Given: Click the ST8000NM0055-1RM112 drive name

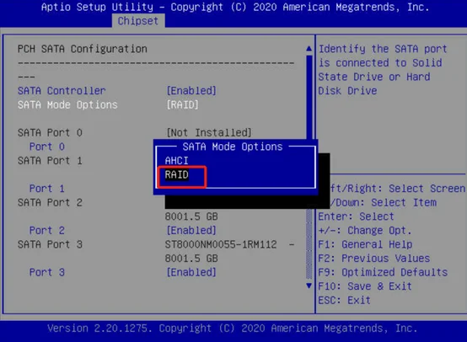Looking at the screenshot, I should click(x=221, y=244).
